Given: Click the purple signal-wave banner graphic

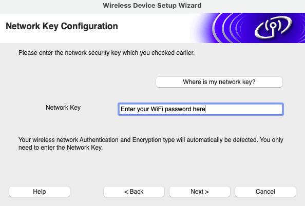Looking at the screenshot, I should [247, 28].
